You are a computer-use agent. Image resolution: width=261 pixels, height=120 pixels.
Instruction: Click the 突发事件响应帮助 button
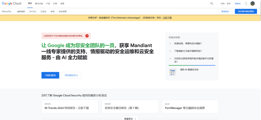coord(246,11)
